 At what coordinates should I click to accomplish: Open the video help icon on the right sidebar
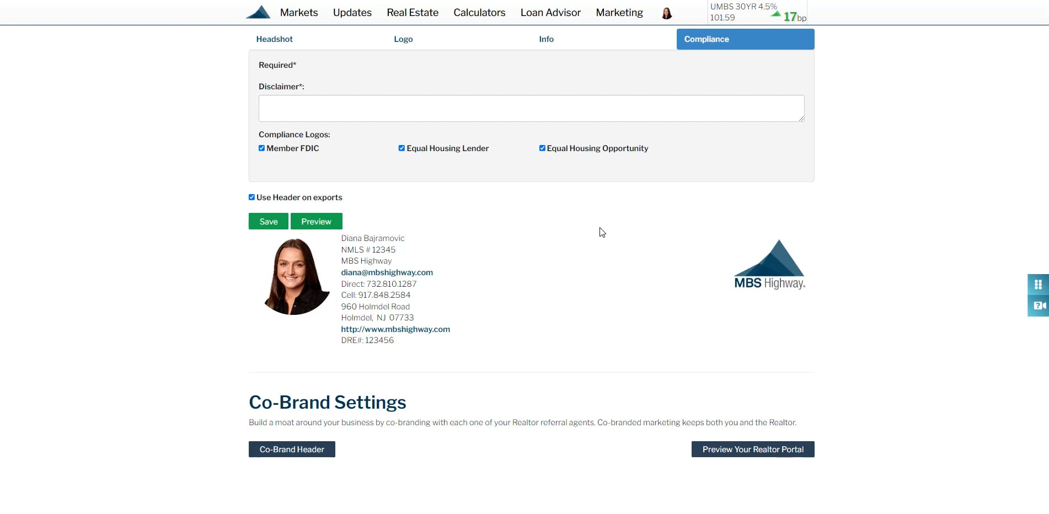tap(1039, 306)
